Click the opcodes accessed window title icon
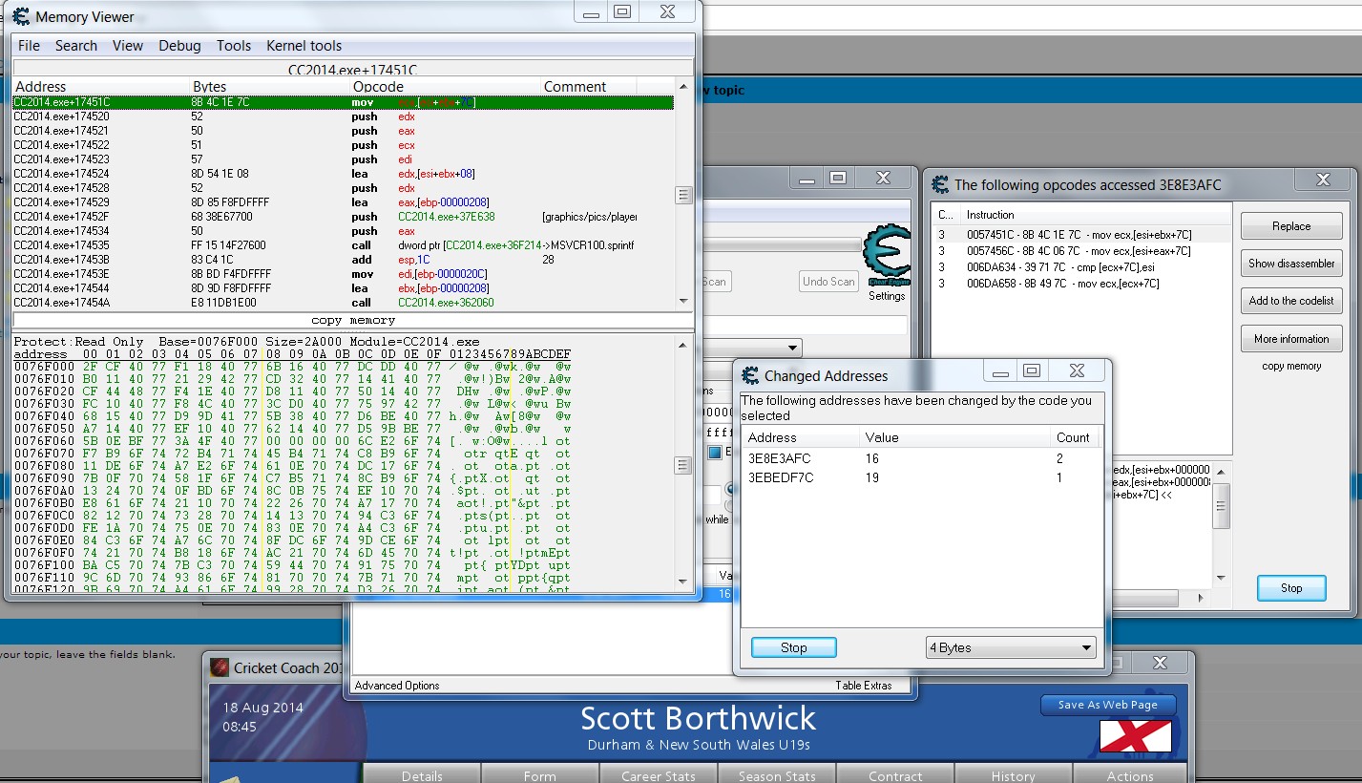Image resolution: width=1362 pixels, height=783 pixels. 940,184
